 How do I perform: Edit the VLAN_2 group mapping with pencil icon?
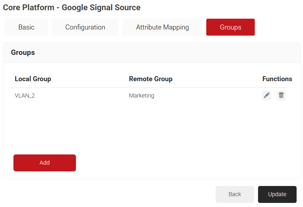coord(267,95)
